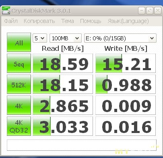Start the Seq sequential test
The image size is (163, 158).
point(19,63)
